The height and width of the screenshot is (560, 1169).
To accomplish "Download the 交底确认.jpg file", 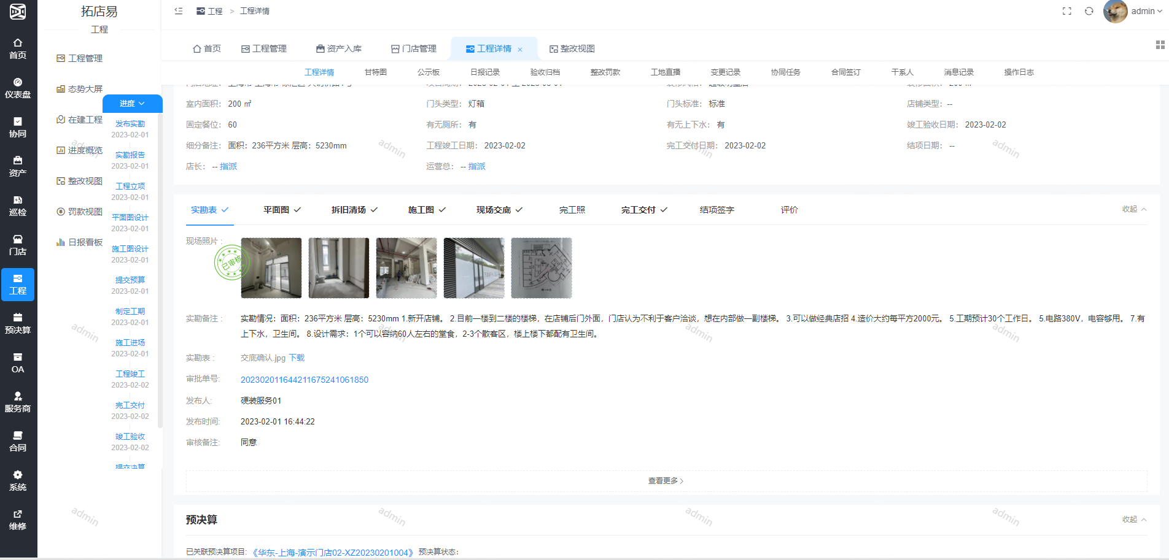I will click(297, 358).
